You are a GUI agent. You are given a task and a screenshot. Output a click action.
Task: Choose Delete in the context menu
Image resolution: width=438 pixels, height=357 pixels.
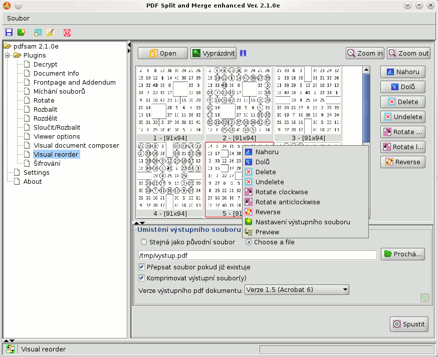(305, 172)
